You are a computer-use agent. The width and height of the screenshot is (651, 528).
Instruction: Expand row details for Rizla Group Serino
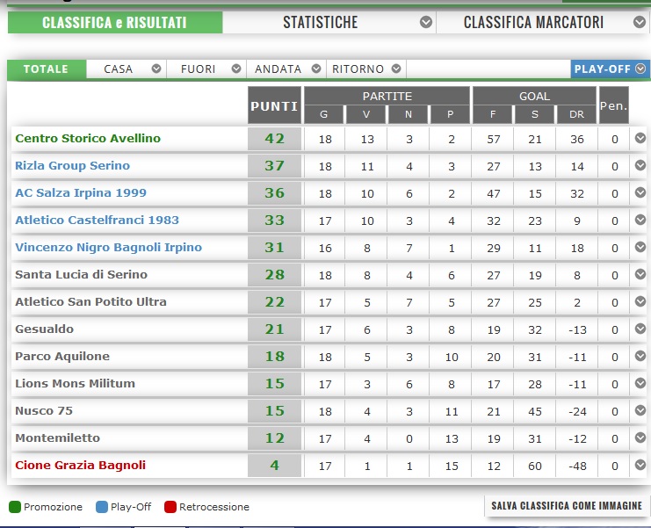click(x=640, y=165)
